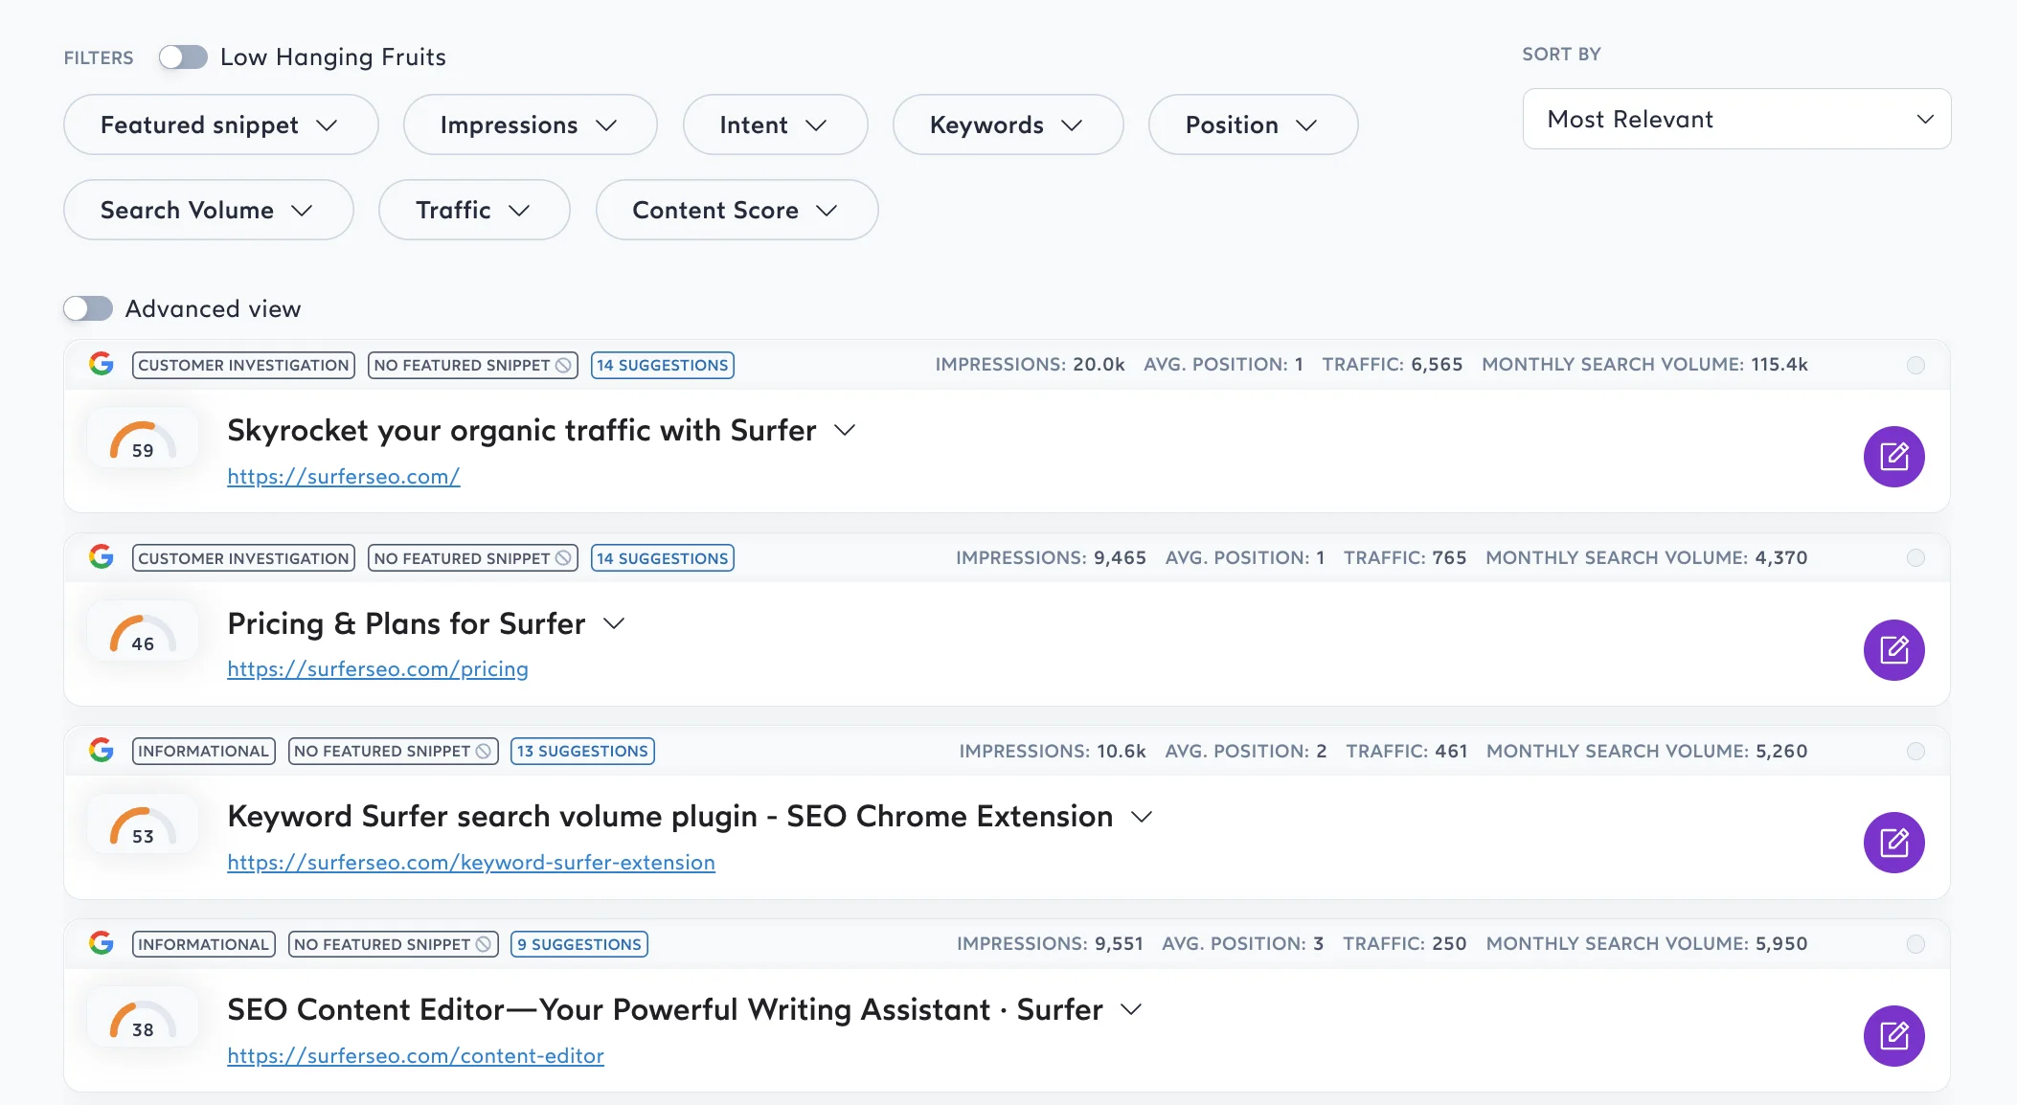Click Monthly Search Volume 5,950 value
This screenshot has width=2017, height=1105.
[x=1781, y=943]
